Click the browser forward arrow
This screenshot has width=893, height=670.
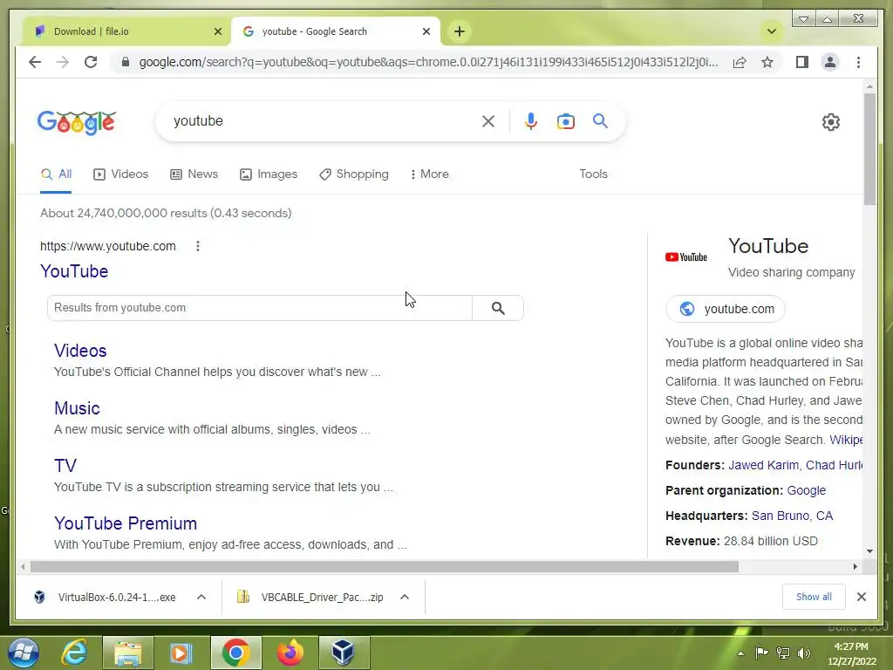click(63, 62)
